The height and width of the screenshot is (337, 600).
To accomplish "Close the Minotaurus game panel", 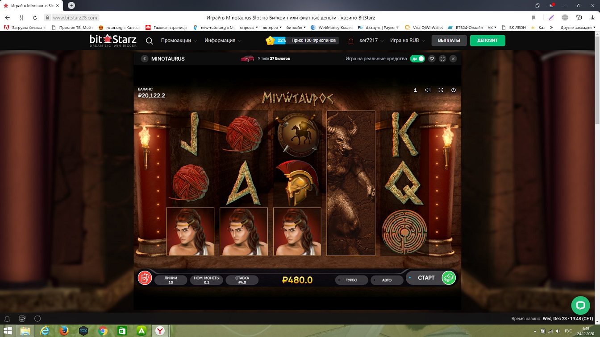I will click(453, 58).
